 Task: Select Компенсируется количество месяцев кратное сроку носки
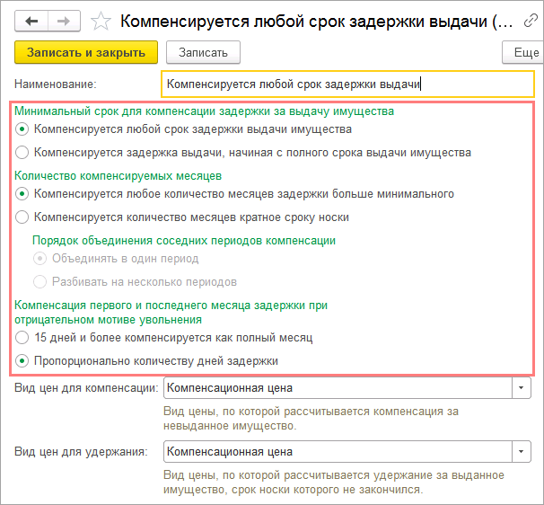pos(182,217)
